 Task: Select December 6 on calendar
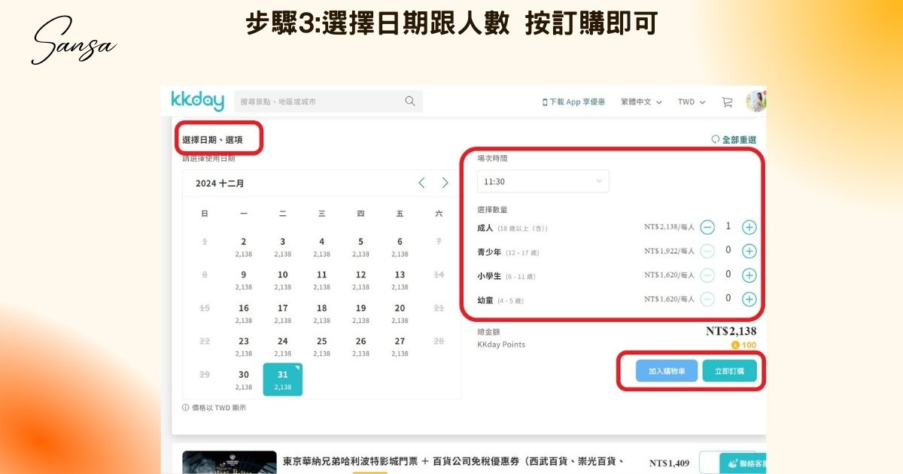click(400, 247)
